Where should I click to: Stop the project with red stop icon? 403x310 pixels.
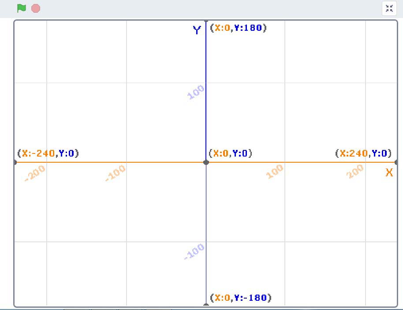(x=36, y=8)
